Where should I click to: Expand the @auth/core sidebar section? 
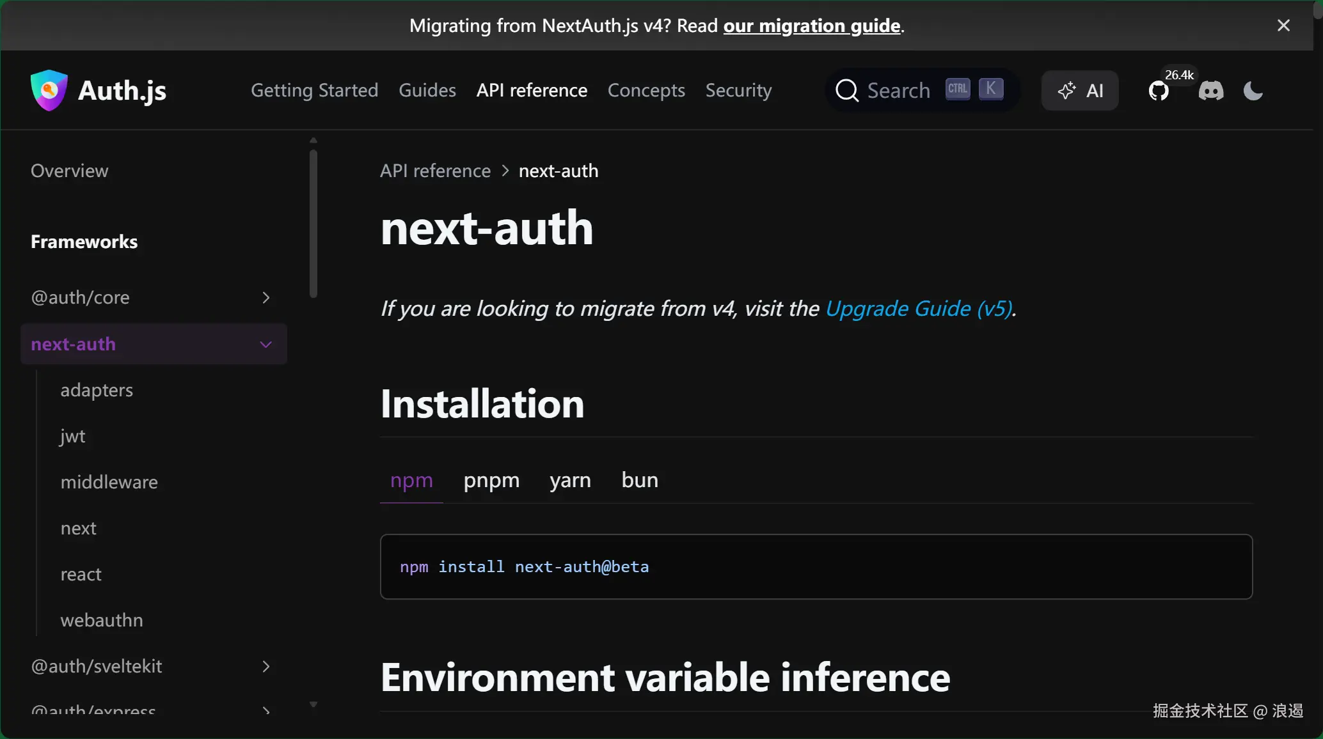pyautogui.click(x=265, y=298)
